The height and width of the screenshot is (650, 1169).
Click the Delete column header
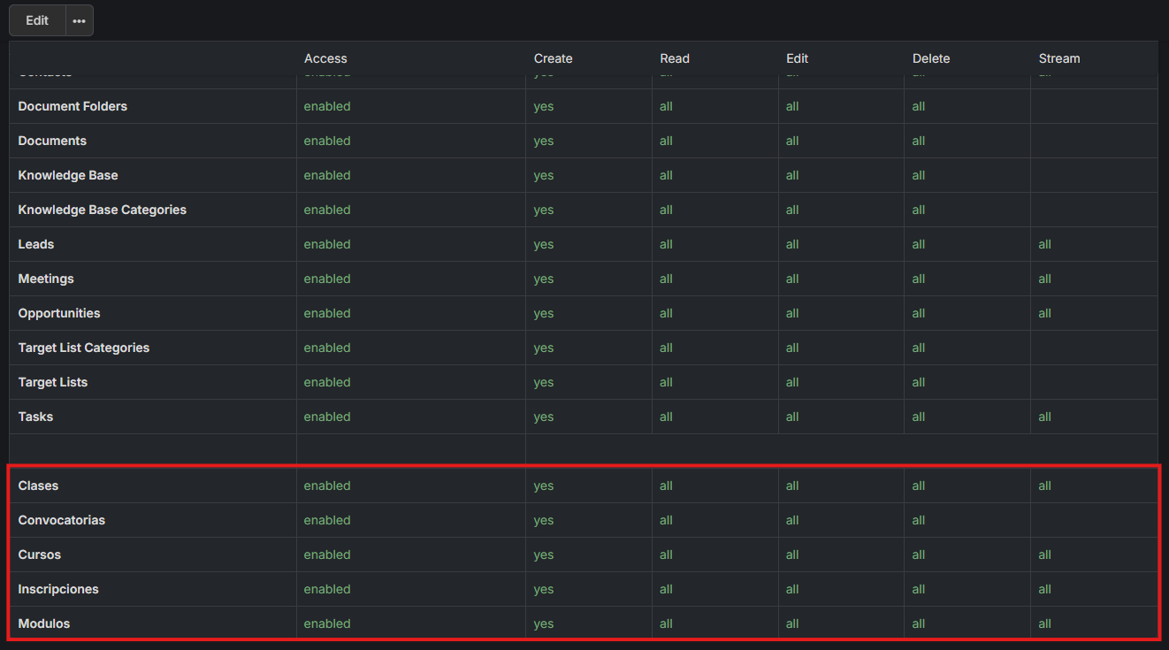(x=930, y=58)
